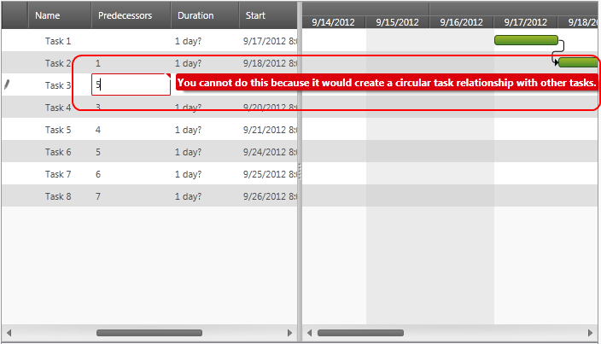Click the Predecessors column header
Viewport: 601px width, 344px height.
[125, 15]
